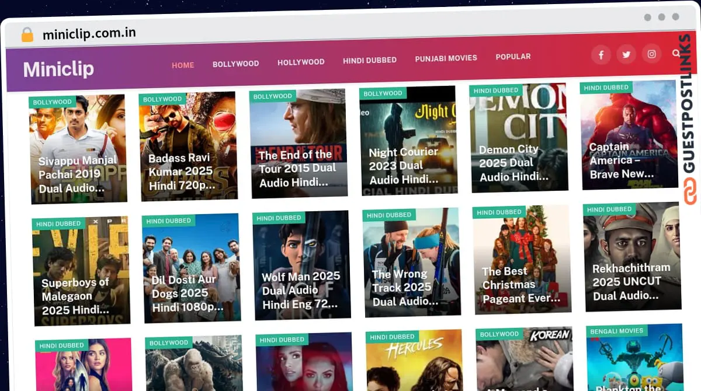This screenshot has width=701, height=391.
Task: Click HINDI DUBBED tag on Rekhachithram card
Action: [609, 209]
